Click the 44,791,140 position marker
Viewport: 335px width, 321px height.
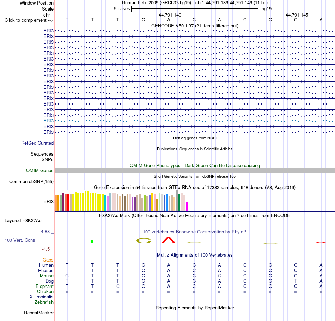pos(170,15)
